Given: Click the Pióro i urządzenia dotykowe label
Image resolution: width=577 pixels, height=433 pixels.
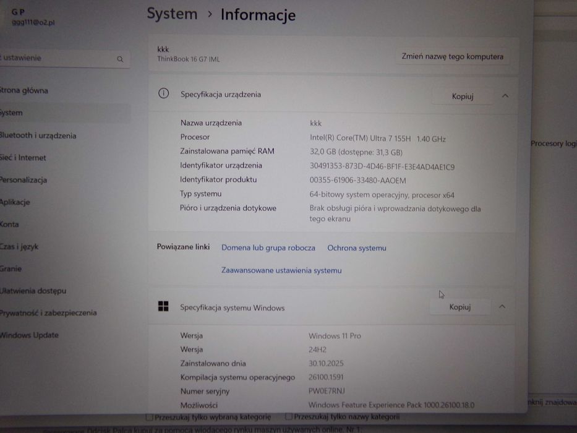Looking at the screenshot, I should (228, 208).
